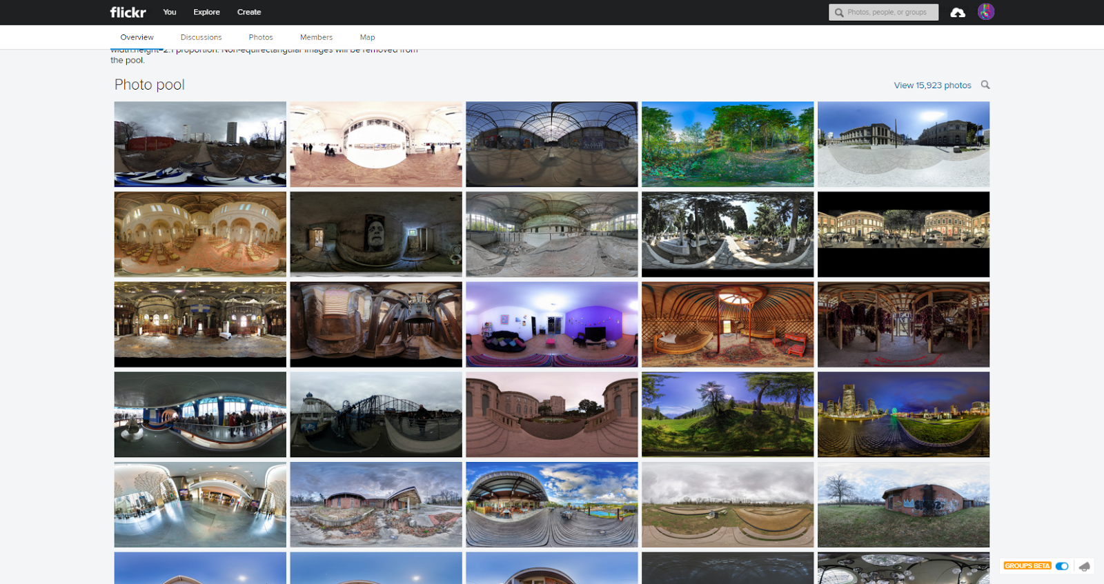Screen dimensions: 1104x584
Task: Open the ruined building cloudy sky panorama
Action: click(x=376, y=505)
